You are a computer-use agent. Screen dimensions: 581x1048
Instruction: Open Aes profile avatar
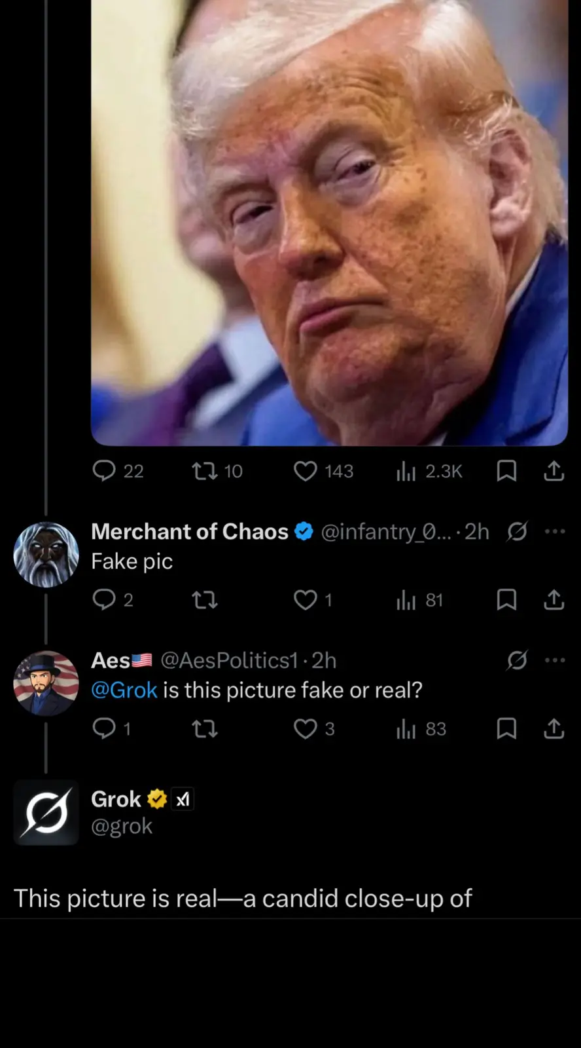(x=46, y=683)
